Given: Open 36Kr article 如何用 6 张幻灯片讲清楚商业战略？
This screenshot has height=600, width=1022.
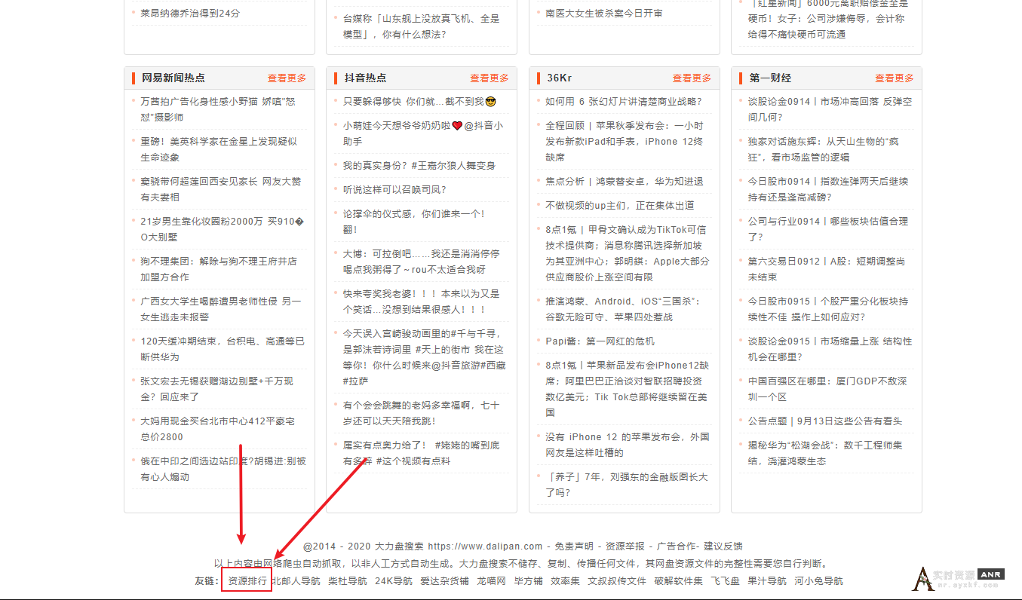Looking at the screenshot, I should (624, 102).
